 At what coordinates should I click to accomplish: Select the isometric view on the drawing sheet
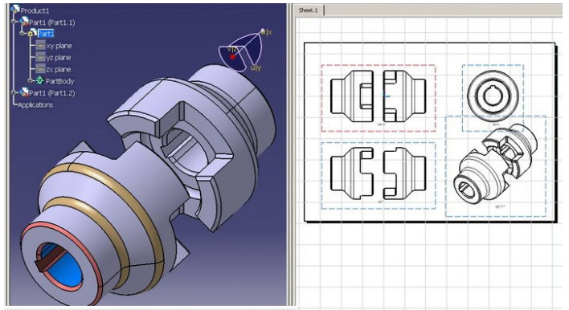495,166
